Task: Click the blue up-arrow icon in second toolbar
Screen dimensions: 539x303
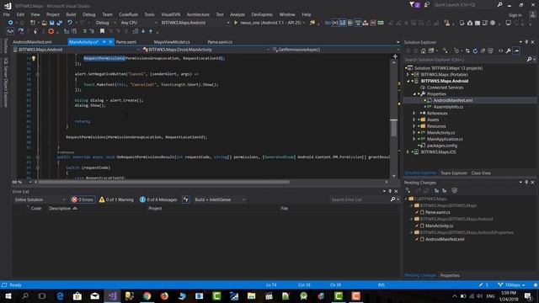Action: click(x=151, y=31)
